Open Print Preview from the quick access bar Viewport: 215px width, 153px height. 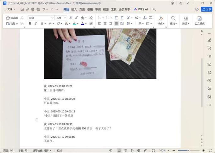coord(38,9)
